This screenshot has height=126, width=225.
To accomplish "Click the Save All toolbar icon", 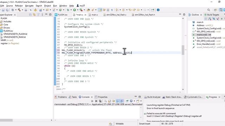I will tap(7, 10).
